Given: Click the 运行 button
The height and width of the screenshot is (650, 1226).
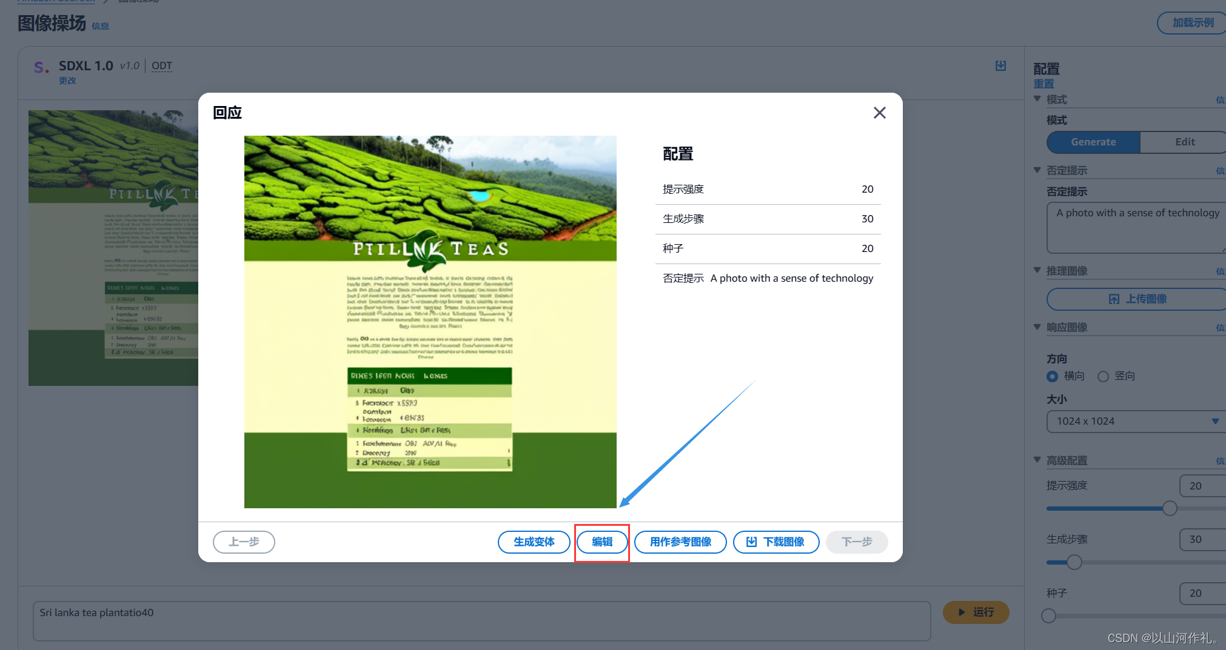Looking at the screenshot, I should [976, 612].
